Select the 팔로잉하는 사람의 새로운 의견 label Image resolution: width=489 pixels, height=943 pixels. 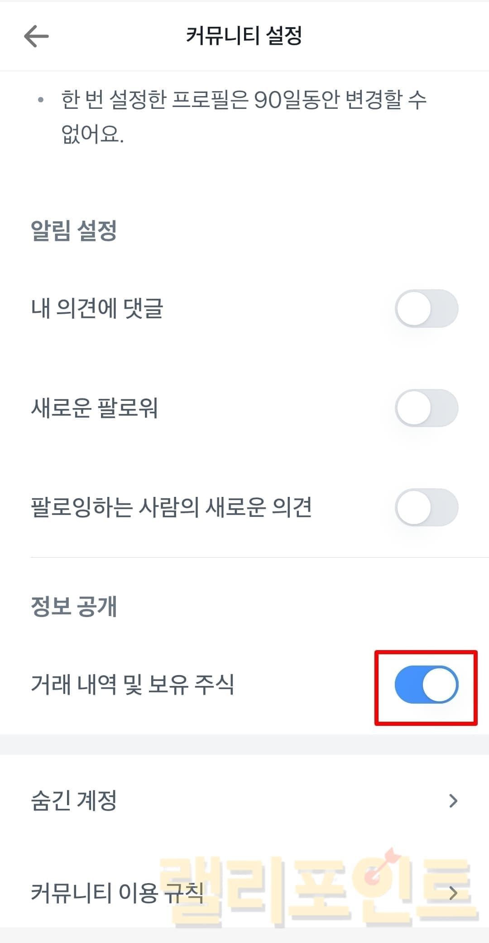tap(171, 507)
